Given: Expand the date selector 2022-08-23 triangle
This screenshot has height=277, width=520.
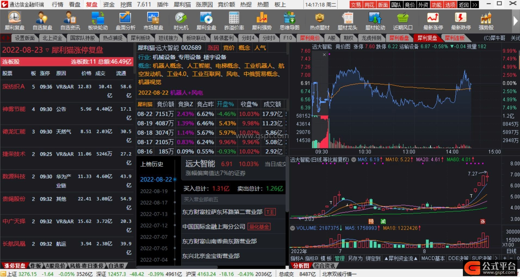Looking at the screenshot, I should (x=47, y=50).
